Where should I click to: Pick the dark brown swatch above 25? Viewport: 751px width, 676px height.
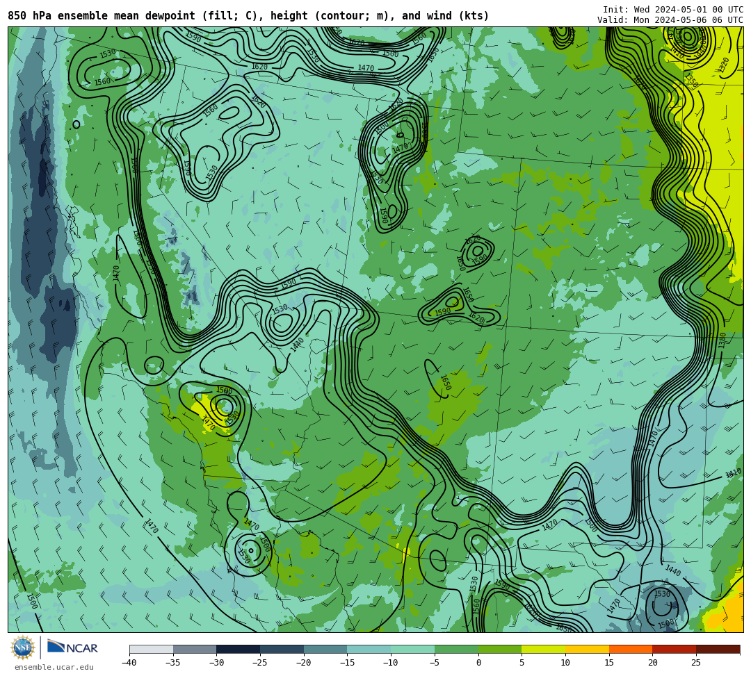coord(718,649)
